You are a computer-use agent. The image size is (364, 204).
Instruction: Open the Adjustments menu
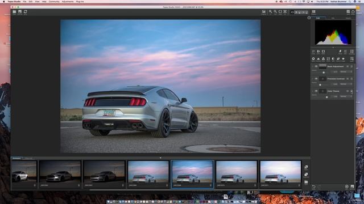tap(68, 1)
